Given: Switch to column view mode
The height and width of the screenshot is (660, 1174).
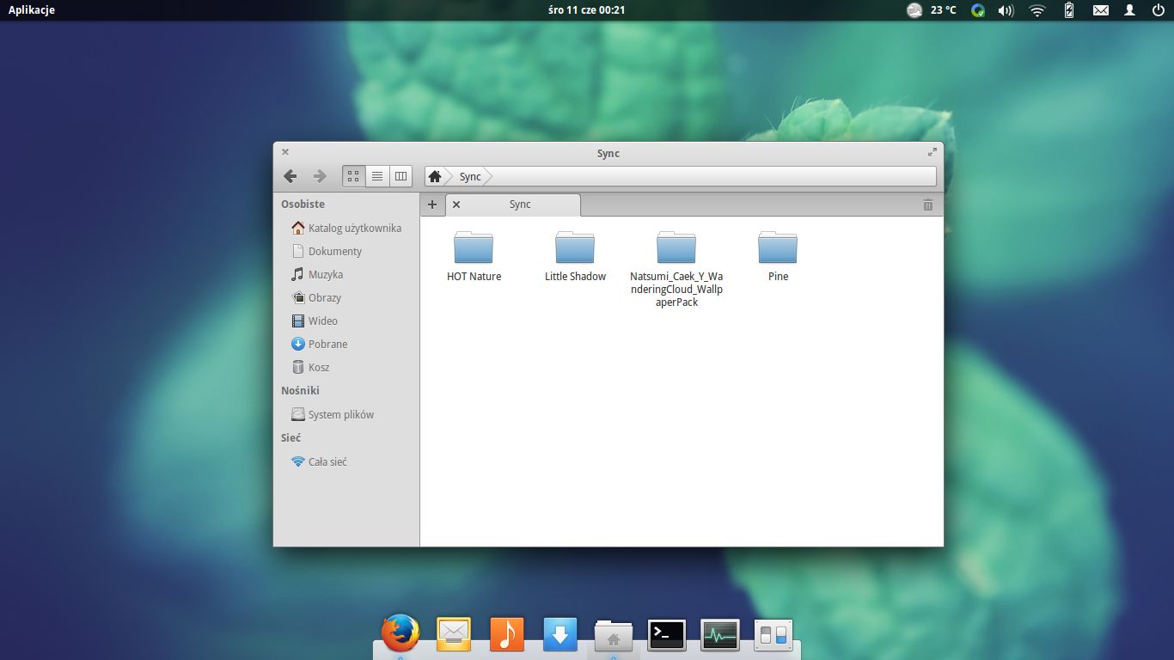Looking at the screenshot, I should point(401,176).
